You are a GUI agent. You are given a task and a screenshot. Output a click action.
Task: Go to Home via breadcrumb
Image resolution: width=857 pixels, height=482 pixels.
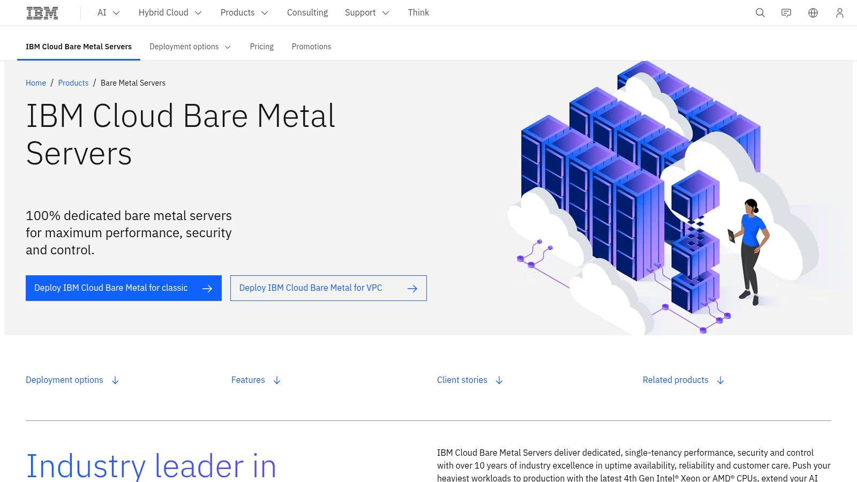coord(36,83)
